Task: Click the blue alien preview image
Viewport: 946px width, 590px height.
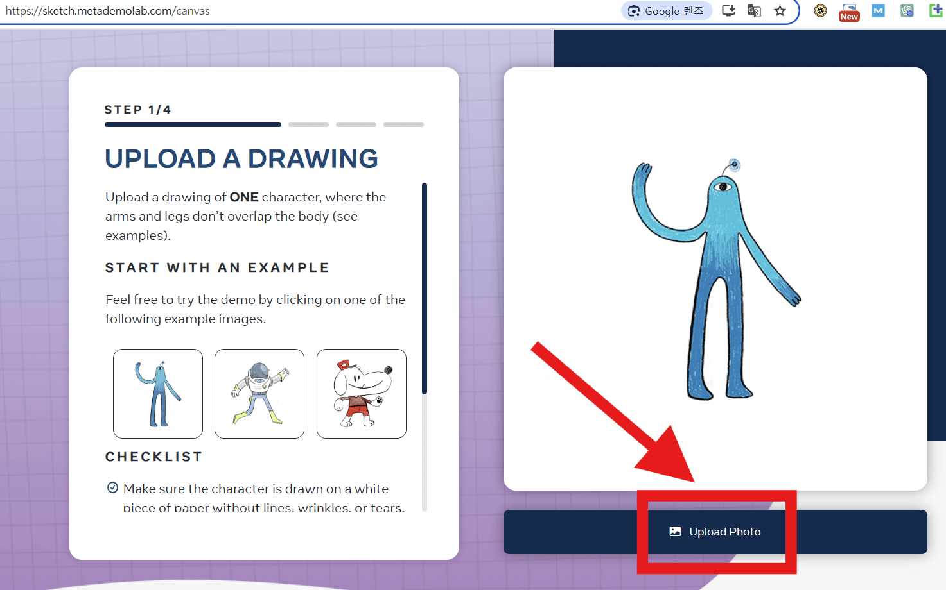Action: click(x=715, y=279)
